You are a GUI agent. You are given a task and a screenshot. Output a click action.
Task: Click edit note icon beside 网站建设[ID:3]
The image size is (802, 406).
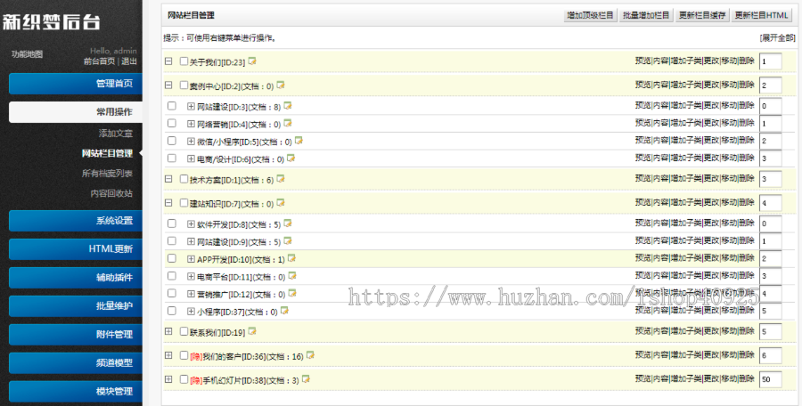click(288, 106)
